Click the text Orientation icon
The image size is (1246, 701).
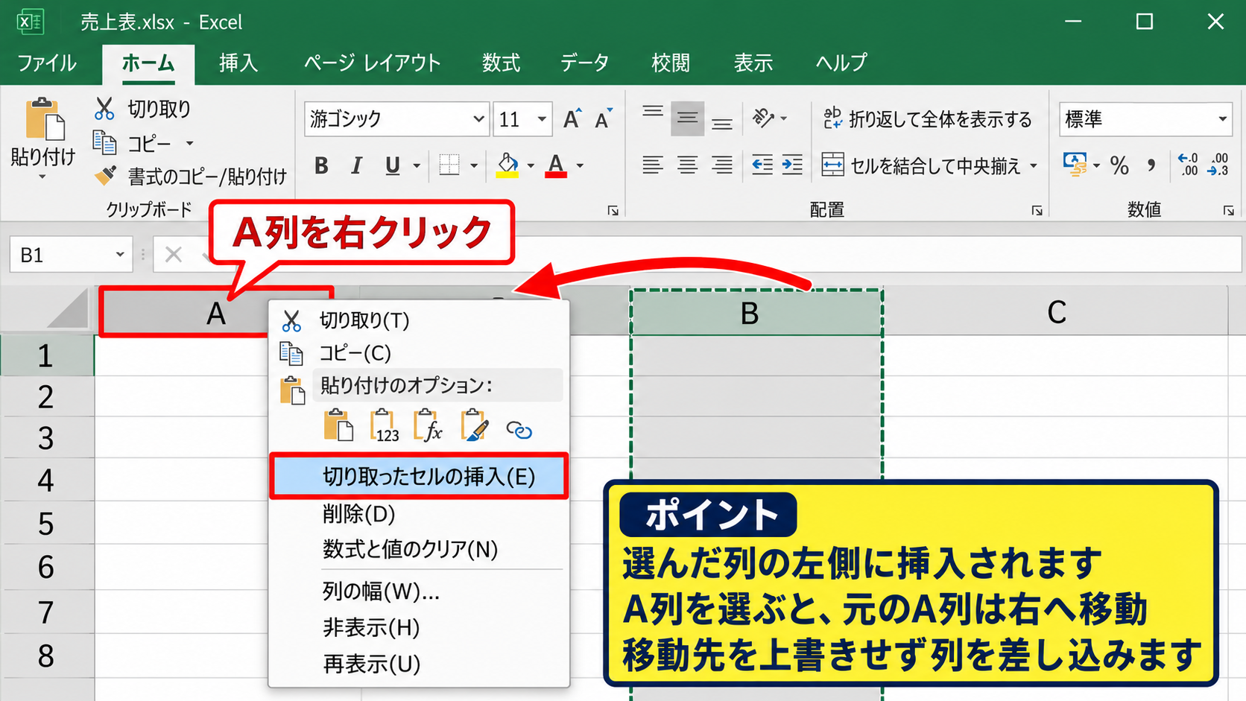point(763,118)
